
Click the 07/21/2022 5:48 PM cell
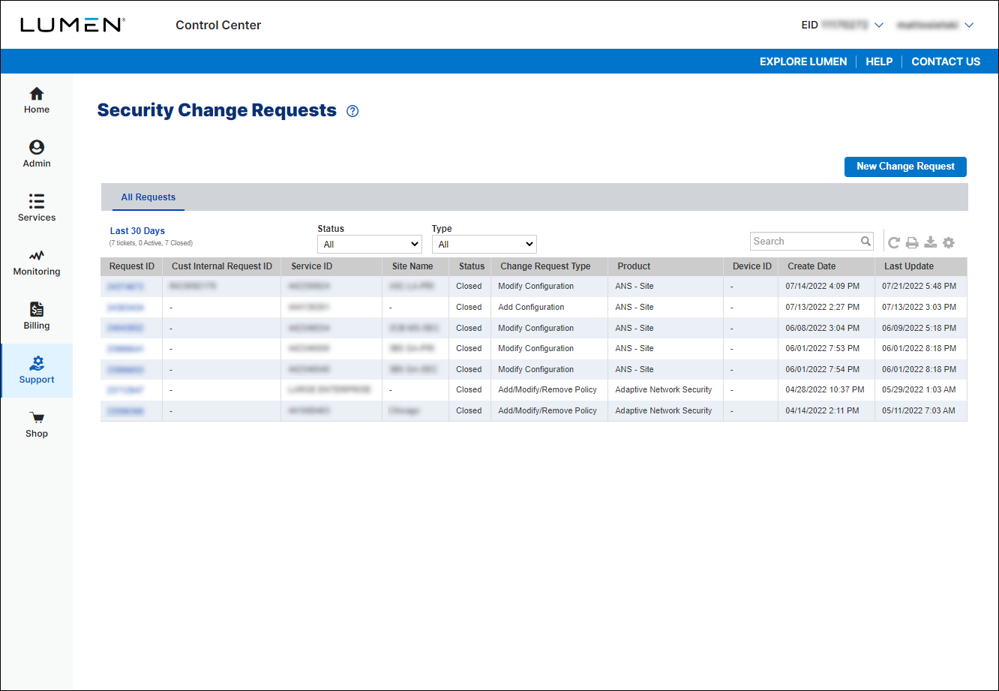click(919, 287)
